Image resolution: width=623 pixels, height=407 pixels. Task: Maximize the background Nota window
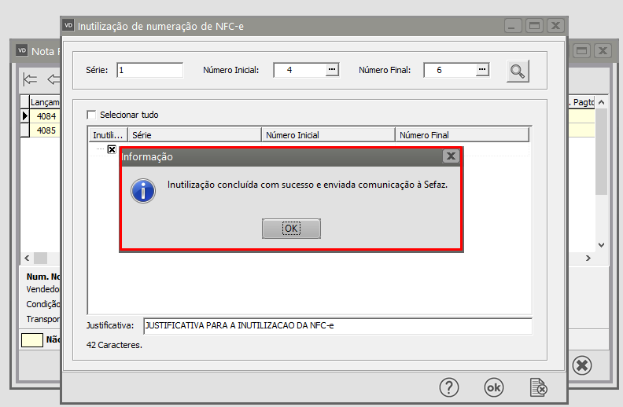(581, 51)
